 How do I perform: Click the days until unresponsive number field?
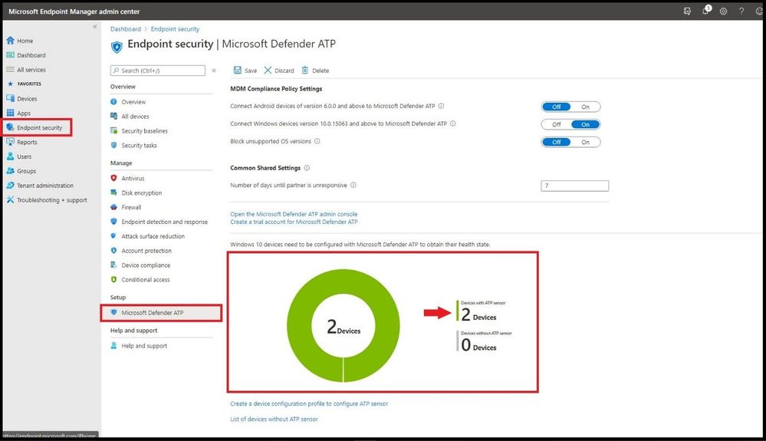[574, 186]
